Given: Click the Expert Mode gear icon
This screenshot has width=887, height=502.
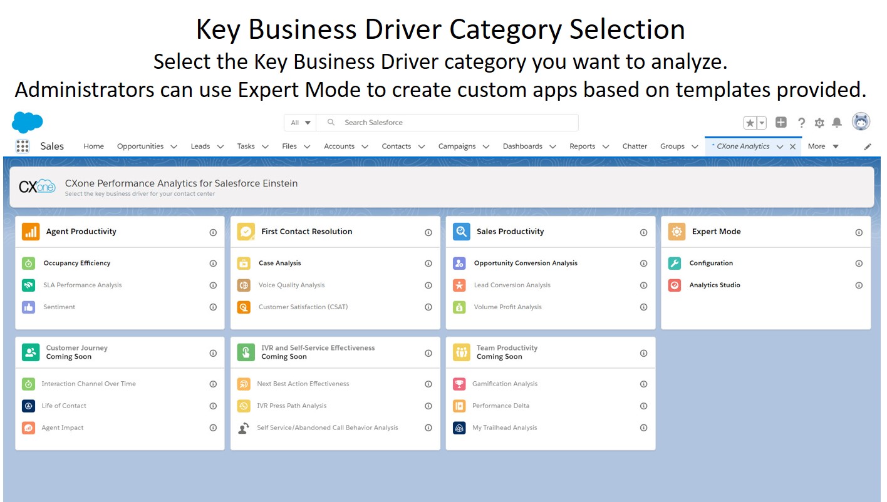Looking at the screenshot, I should point(677,232).
